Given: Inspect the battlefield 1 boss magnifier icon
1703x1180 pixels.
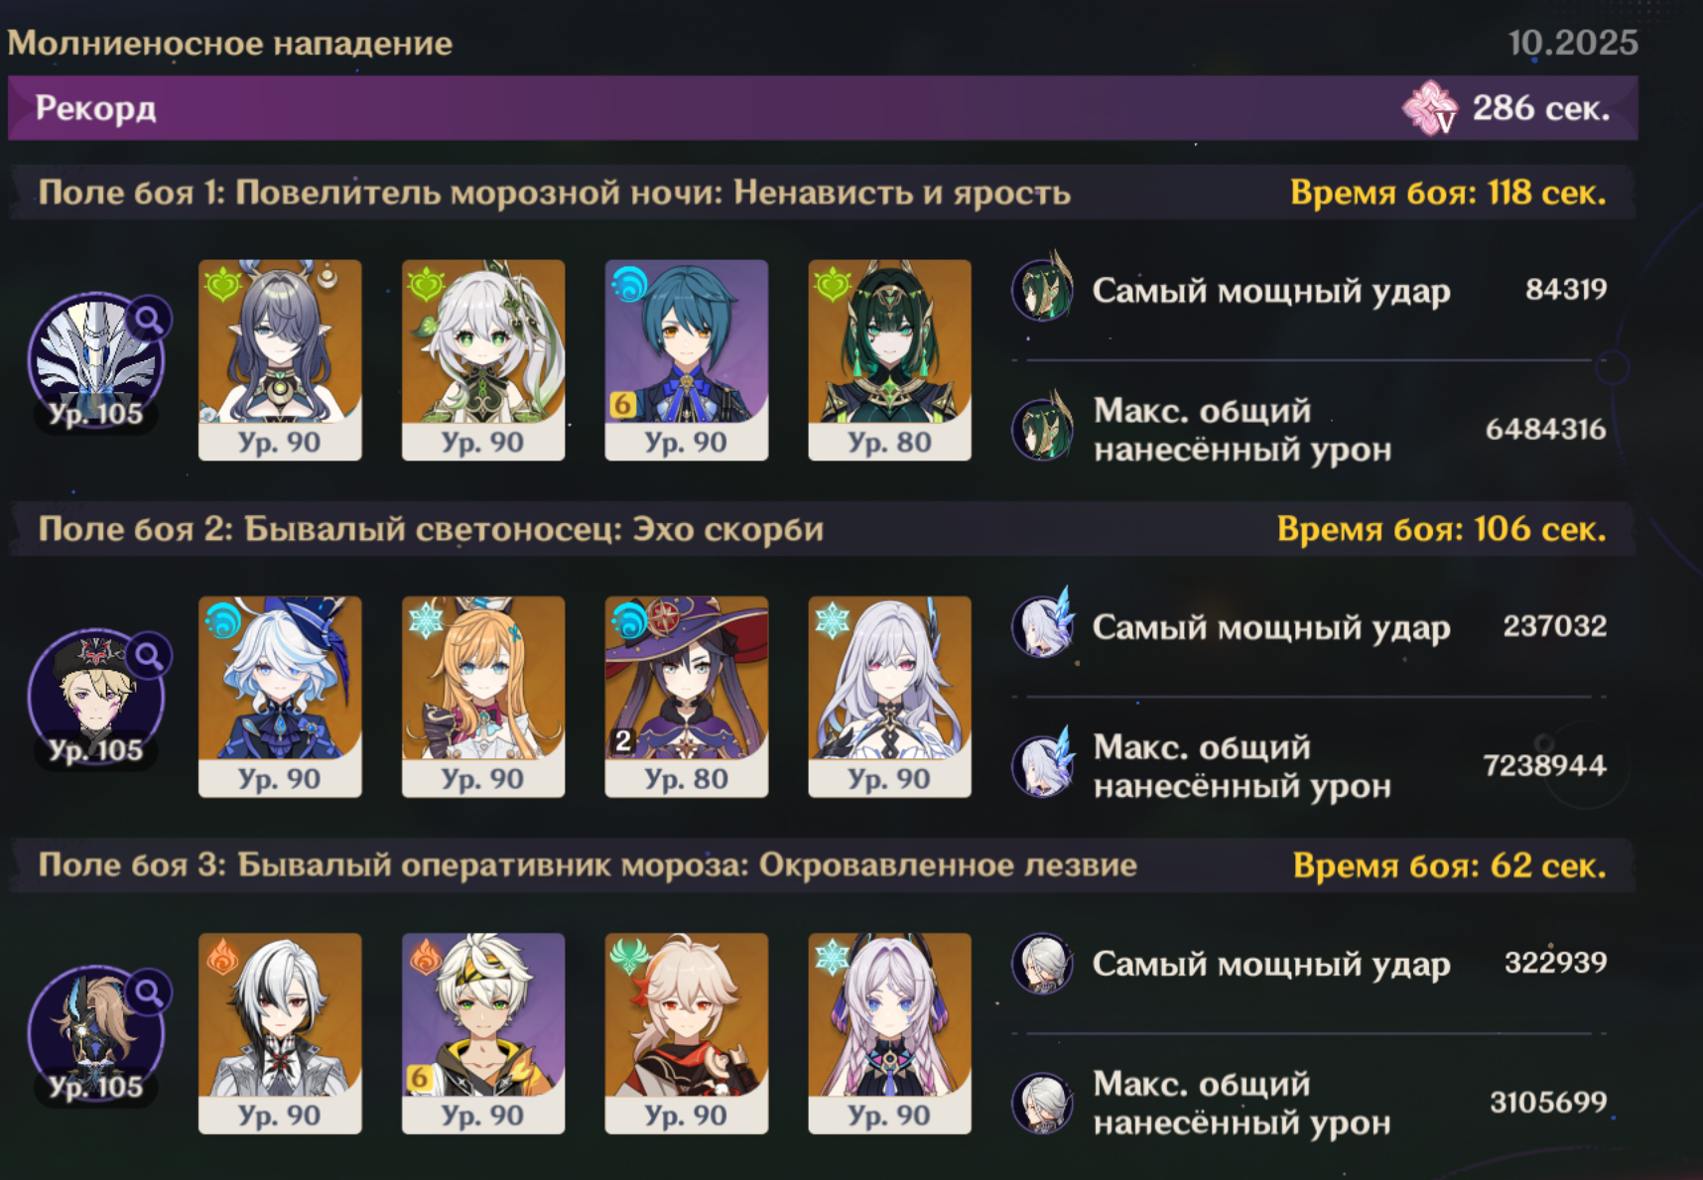Looking at the screenshot, I should click(x=149, y=319).
